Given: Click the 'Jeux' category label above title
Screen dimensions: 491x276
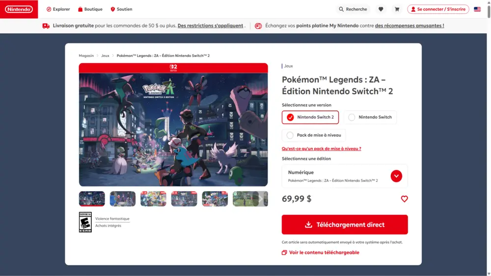Looking at the screenshot, I should click(288, 66).
